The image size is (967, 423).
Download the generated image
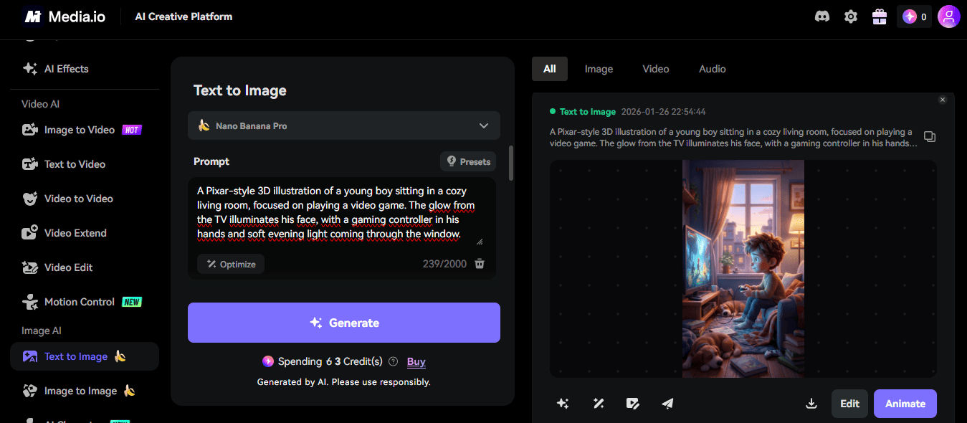(811, 404)
